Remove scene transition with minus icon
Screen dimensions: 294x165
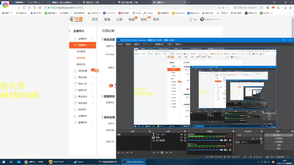[x=257, y=139]
